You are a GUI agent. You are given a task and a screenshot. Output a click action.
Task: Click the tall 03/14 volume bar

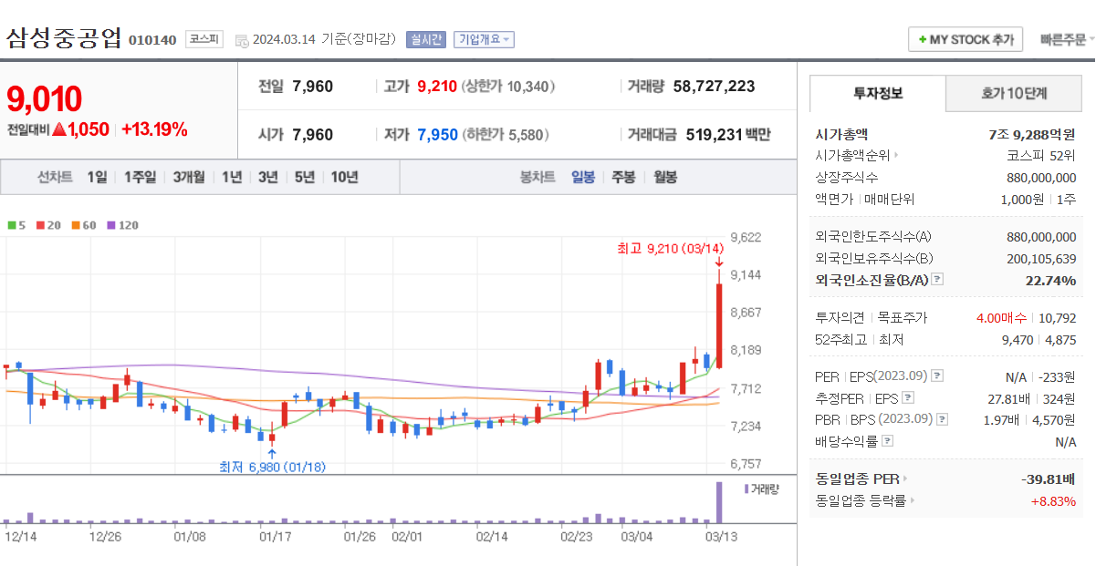719,501
